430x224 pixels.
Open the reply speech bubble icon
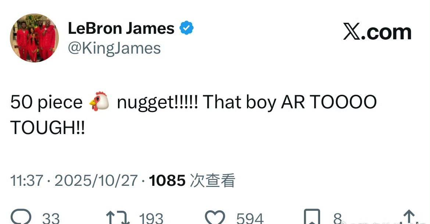[21, 217]
